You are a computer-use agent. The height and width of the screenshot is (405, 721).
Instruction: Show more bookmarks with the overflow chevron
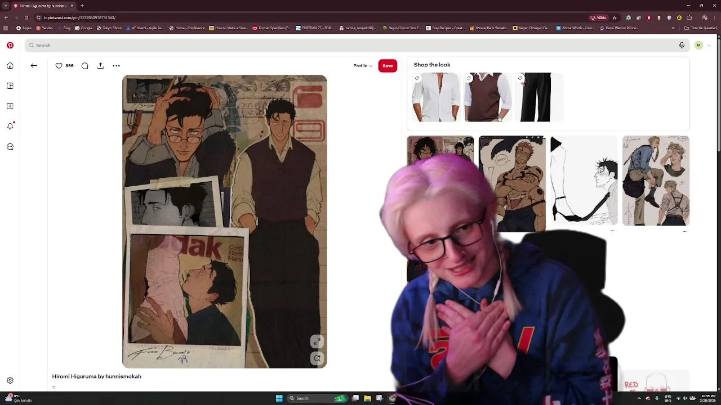[673, 28]
